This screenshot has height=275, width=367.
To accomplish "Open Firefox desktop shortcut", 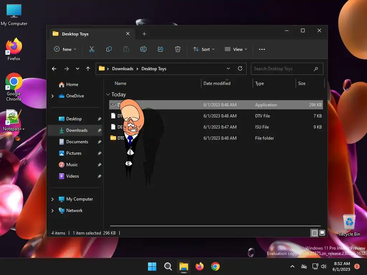I will coord(14,49).
